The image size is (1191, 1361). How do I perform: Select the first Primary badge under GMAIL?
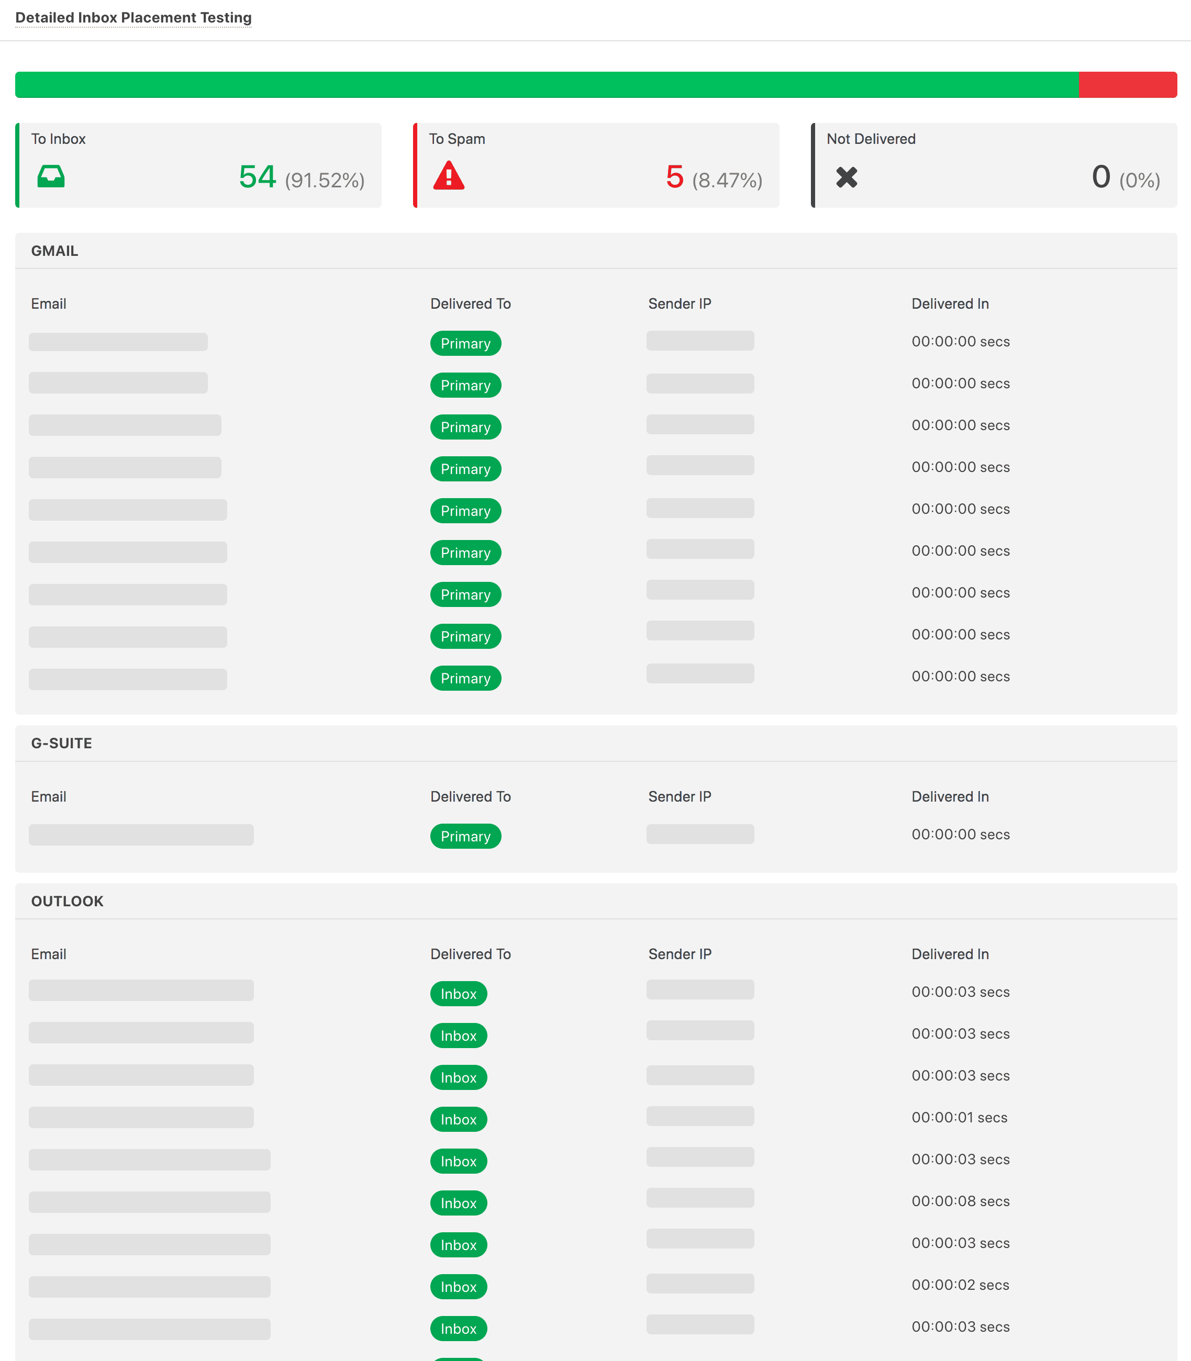(x=465, y=343)
